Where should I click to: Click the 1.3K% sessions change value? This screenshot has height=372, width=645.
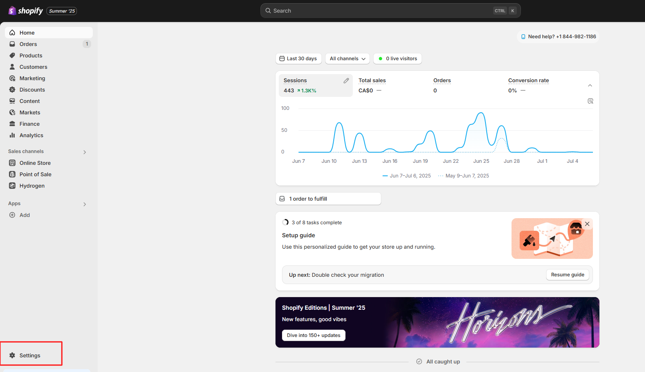pyautogui.click(x=306, y=91)
